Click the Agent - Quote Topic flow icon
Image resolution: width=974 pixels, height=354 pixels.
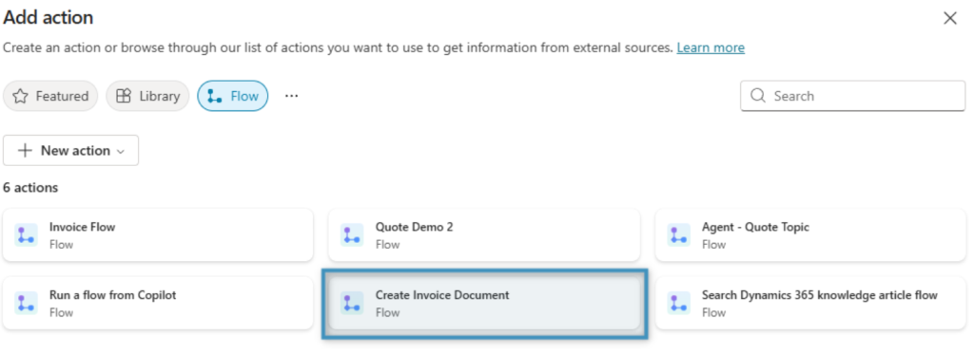click(679, 235)
